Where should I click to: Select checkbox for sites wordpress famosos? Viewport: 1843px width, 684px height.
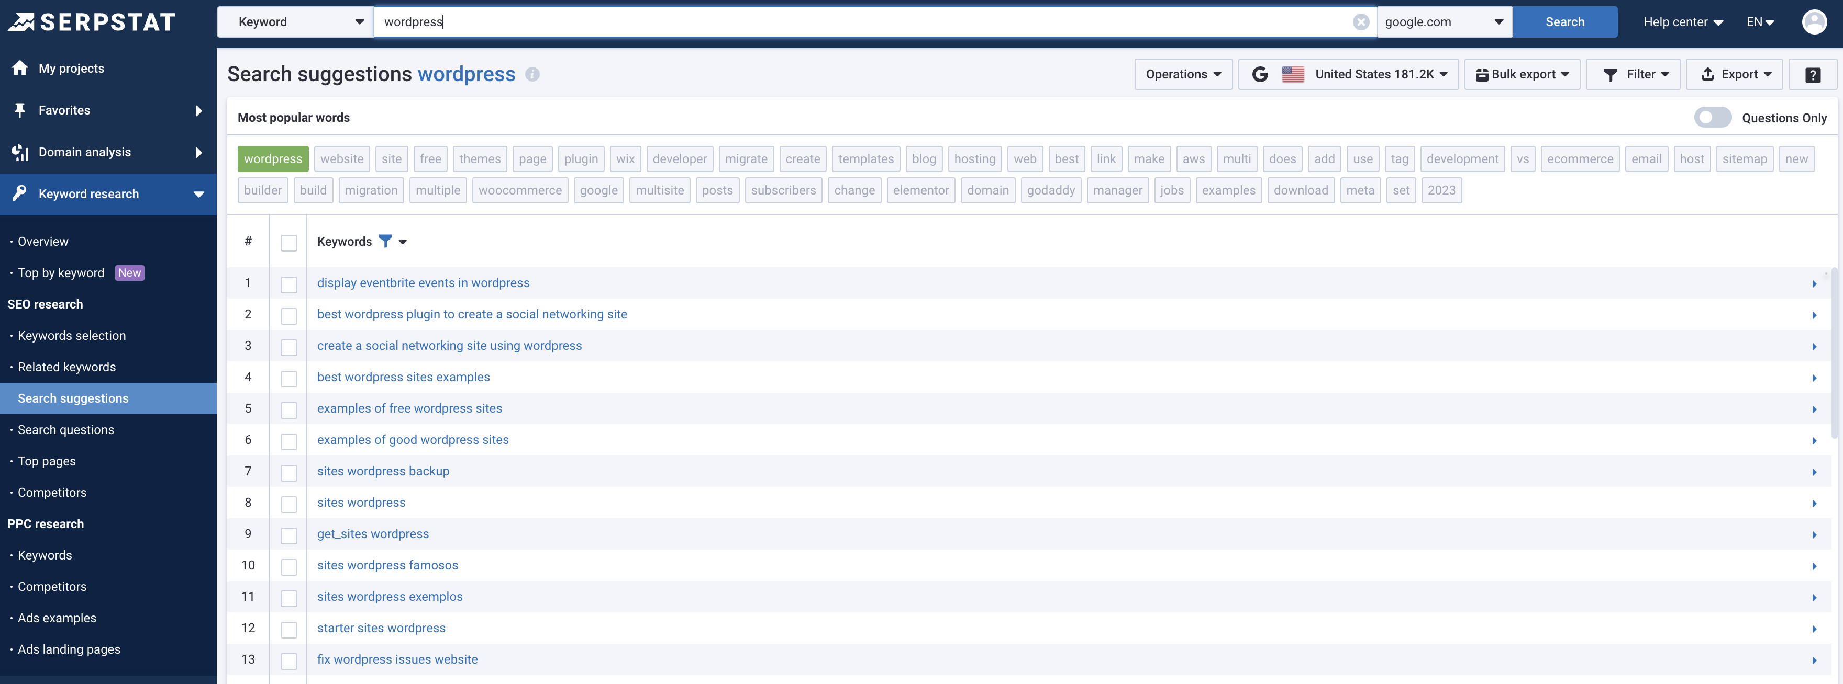(289, 567)
